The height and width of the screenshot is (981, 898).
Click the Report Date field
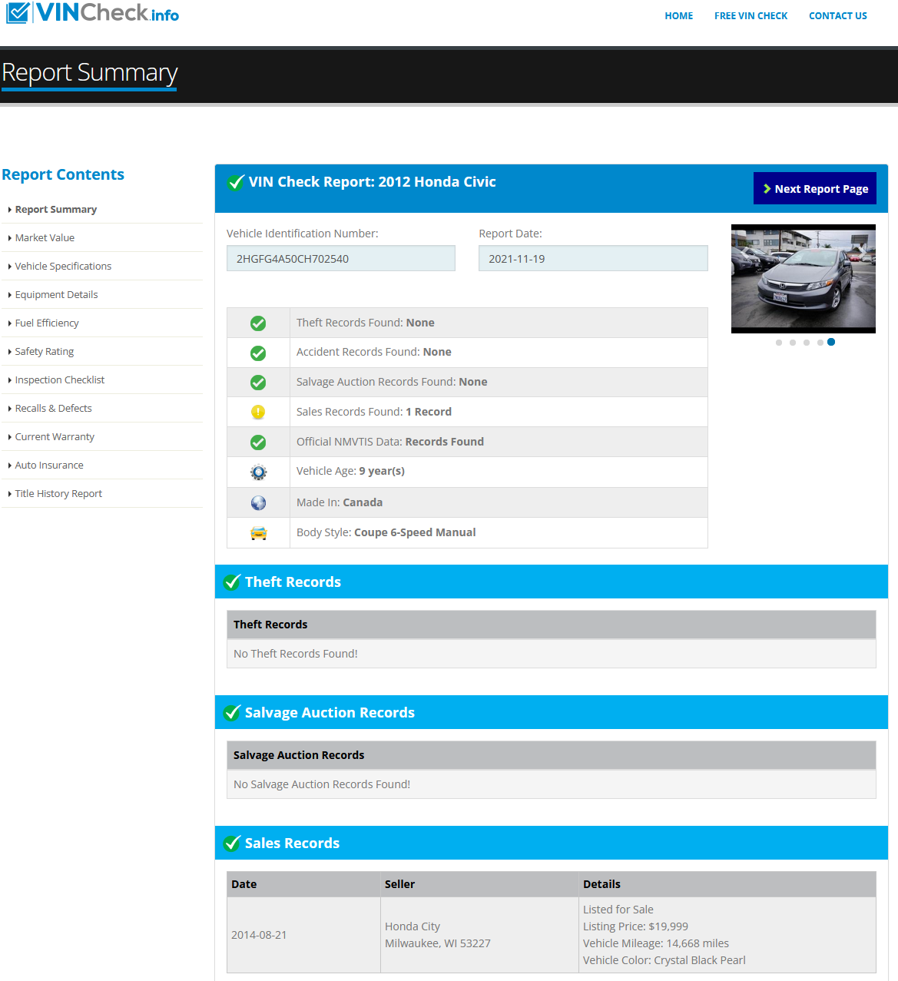593,258
